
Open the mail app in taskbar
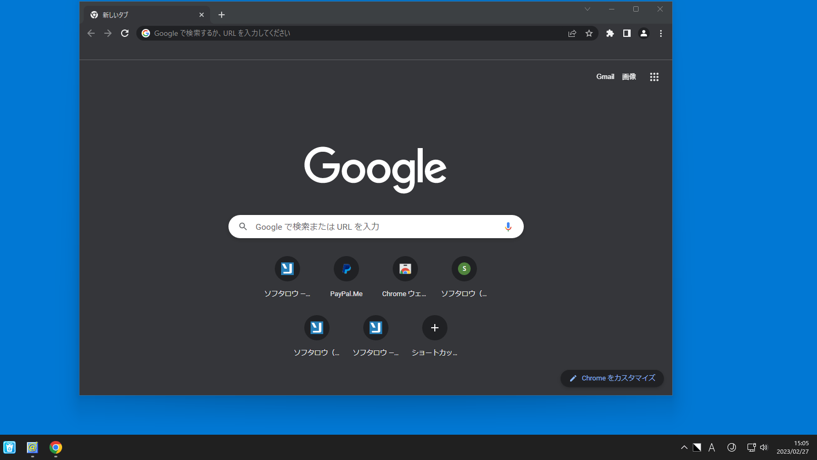click(x=33, y=447)
